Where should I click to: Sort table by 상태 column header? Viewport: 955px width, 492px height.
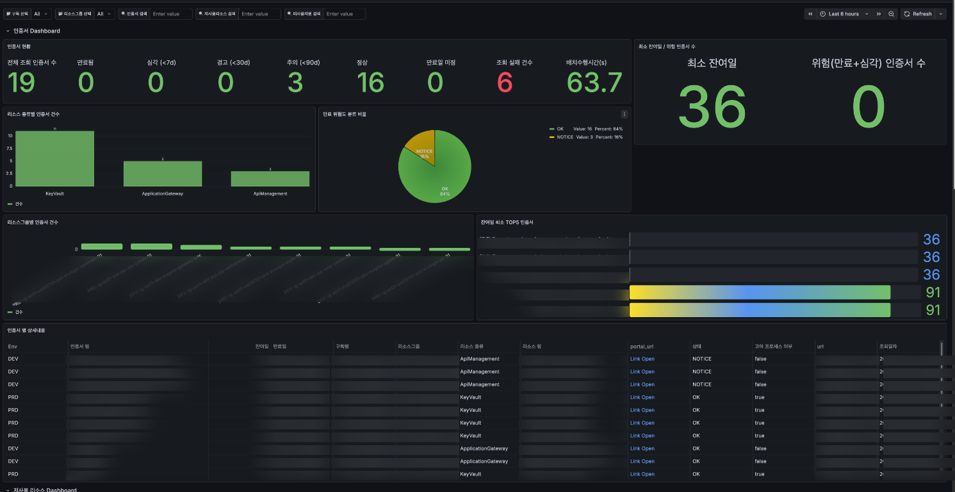tap(696, 347)
